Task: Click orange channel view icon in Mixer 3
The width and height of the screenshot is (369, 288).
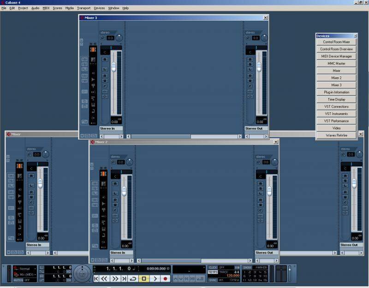Action: coord(93,50)
